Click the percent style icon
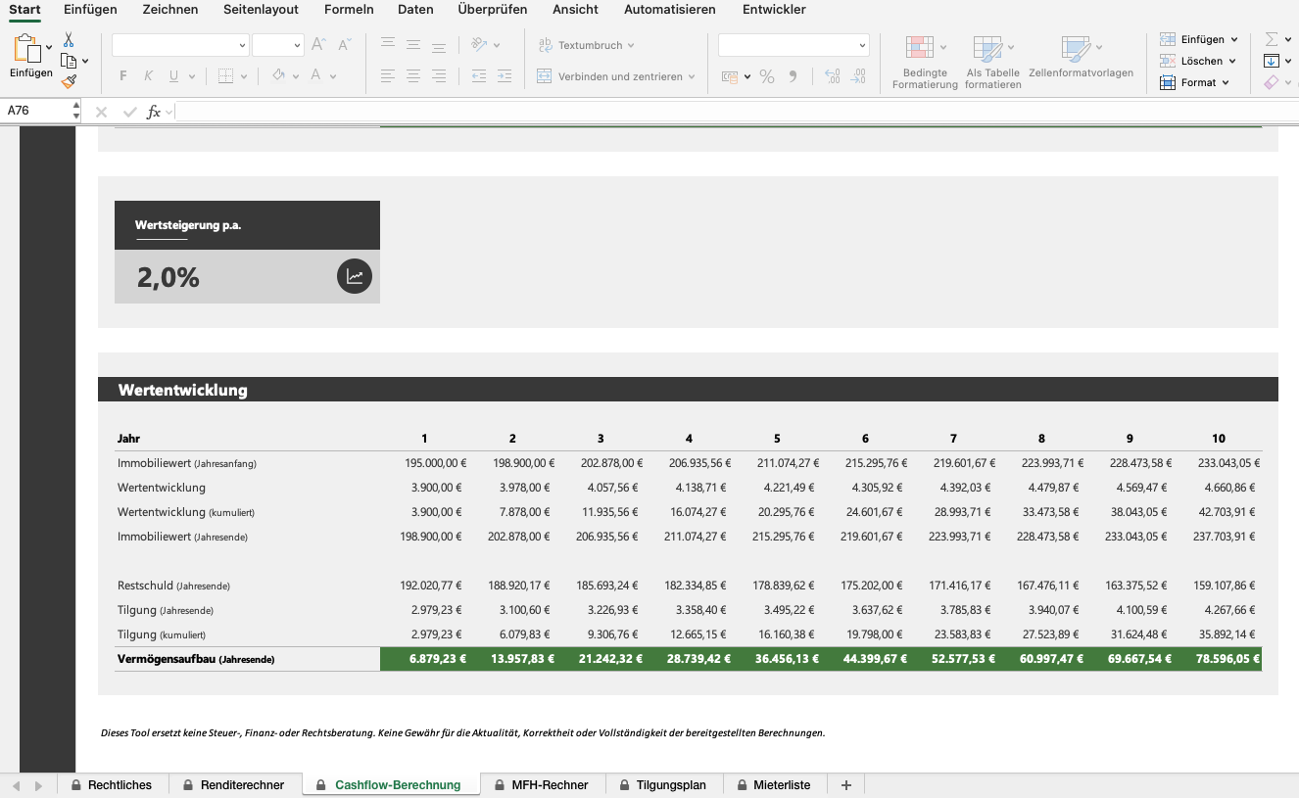Screen dimensions: 1299x798 point(767,76)
